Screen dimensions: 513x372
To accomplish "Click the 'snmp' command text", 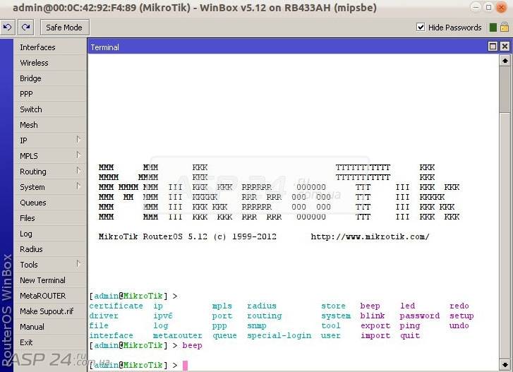I will (257, 326).
